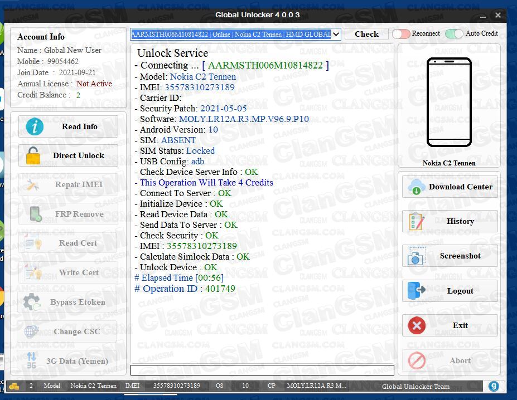
Task: Click the Nokia C2 Tennen status bar model
Action: [93, 386]
